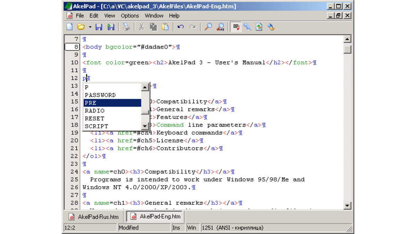The image size is (416, 234).
Task: Print the current document
Action: point(126,27)
